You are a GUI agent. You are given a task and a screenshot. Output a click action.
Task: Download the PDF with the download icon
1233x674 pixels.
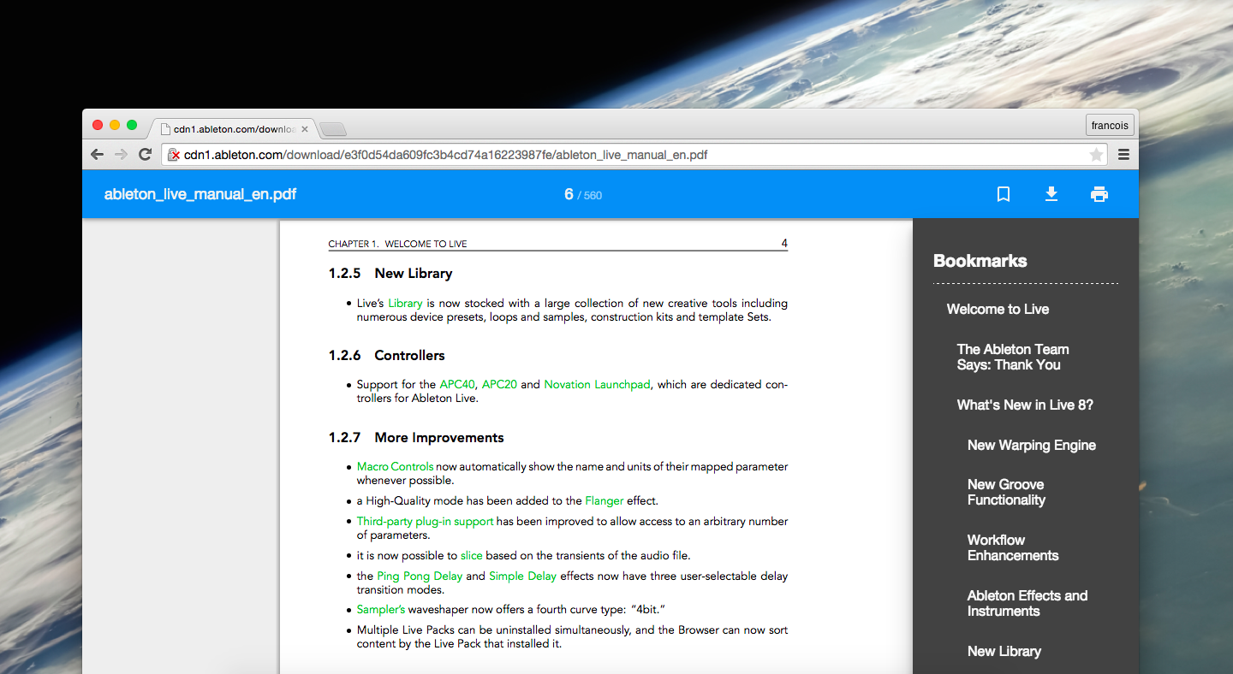(1051, 194)
